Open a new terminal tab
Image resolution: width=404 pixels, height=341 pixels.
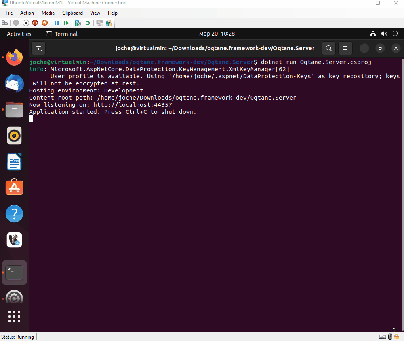coord(38,48)
